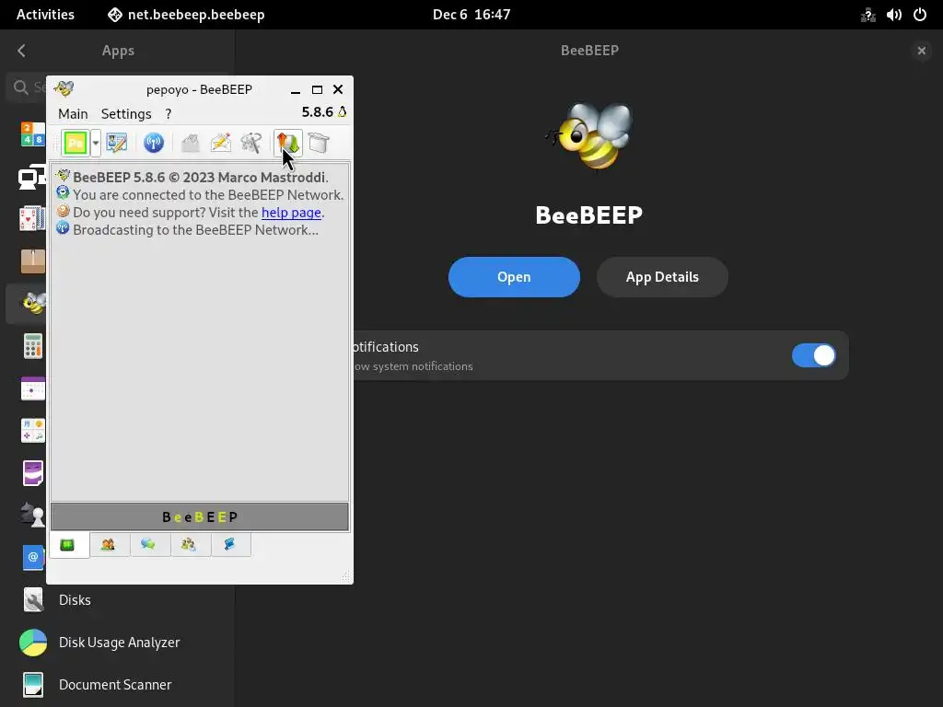Switch to the users list tab

(x=109, y=545)
